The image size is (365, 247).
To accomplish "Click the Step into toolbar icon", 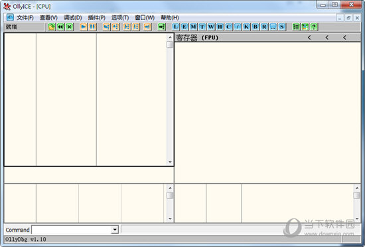I will (106, 27).
